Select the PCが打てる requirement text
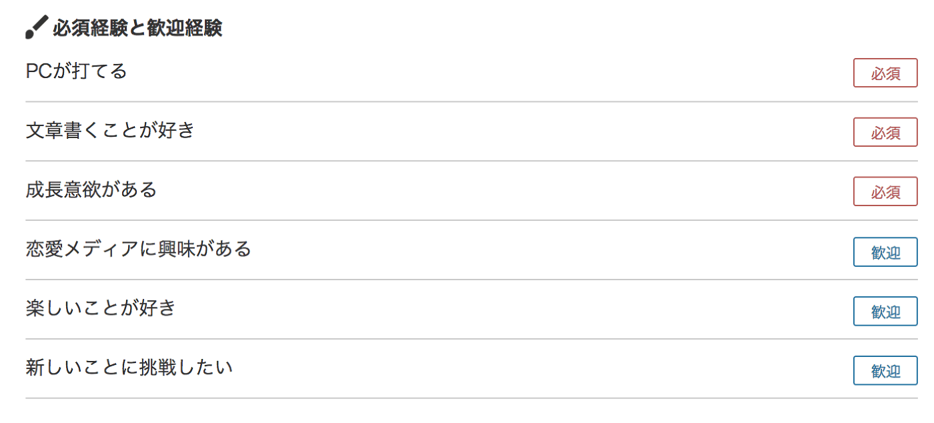Screen dimensions: 934x423 [x=76, y=71]
